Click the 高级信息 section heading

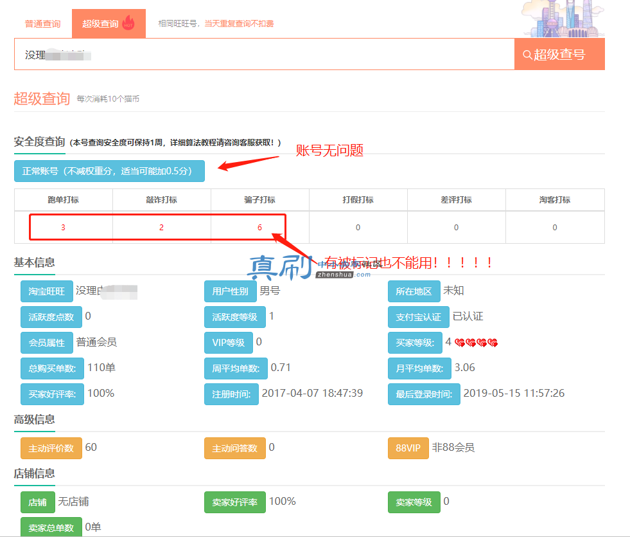click(34, 419)
